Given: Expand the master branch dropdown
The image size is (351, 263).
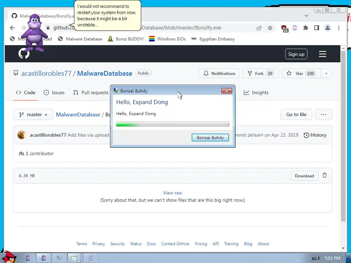Looking at the screenshot, I should pos(33,114).
